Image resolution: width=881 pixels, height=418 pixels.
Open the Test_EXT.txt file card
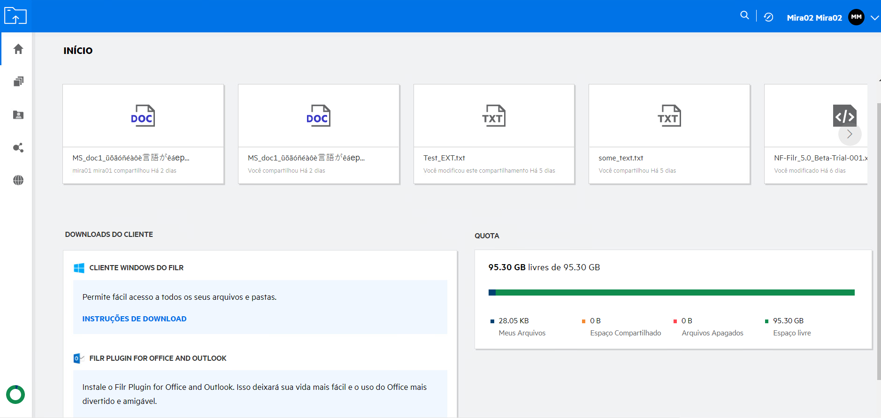(494, 134)
